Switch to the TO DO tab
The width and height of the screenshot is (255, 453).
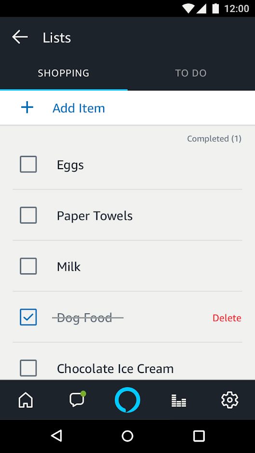[191, 73]
